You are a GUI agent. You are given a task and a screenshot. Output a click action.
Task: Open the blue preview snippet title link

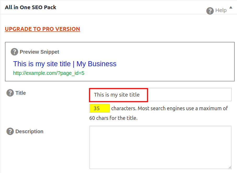tap(65, 64)
